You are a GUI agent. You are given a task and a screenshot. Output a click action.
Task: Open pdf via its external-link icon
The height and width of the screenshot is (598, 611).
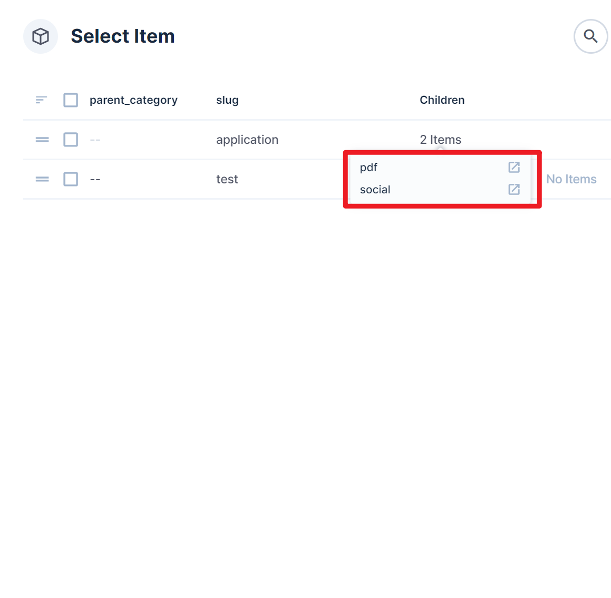click(x=513, y=167)
